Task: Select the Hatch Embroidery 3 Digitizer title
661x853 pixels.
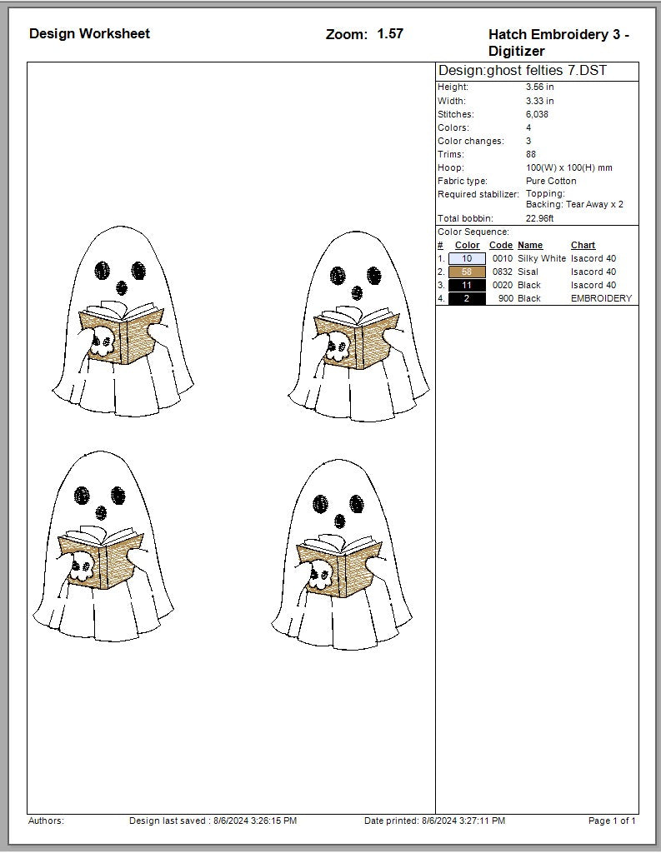Action: coord(558,42)
